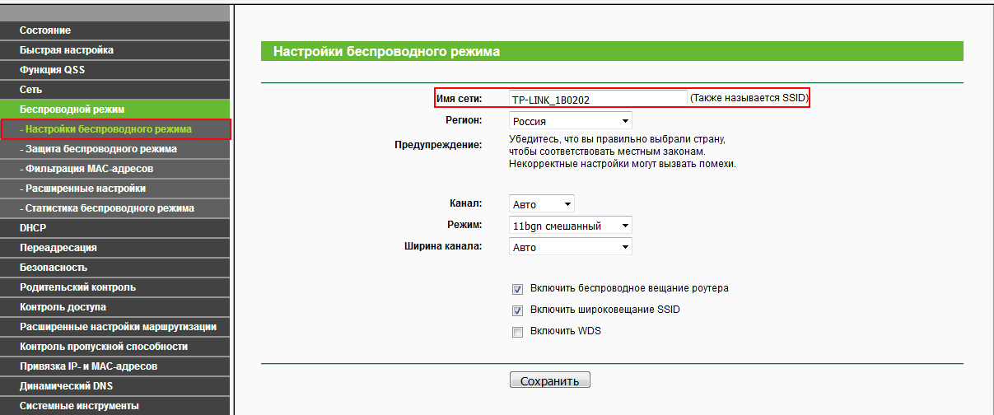Click the Сохранить button
Viewport: 994px width, 415px height.
coord(550,380)
